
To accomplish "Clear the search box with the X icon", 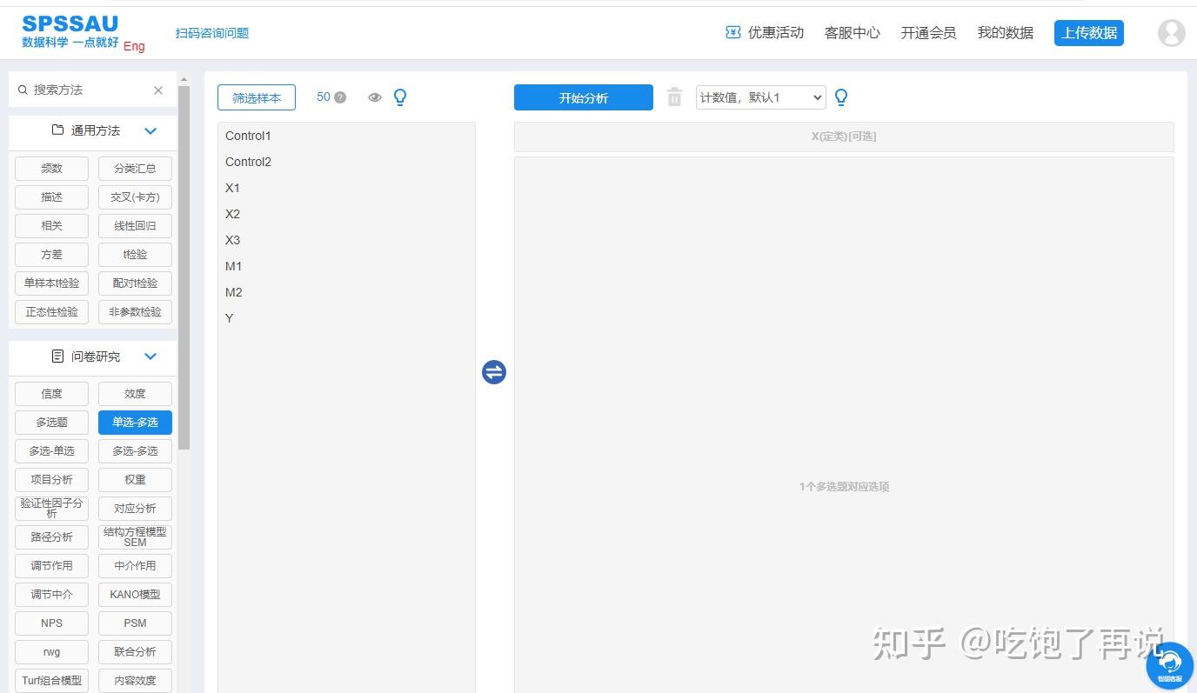I will [x=157, y=90].
